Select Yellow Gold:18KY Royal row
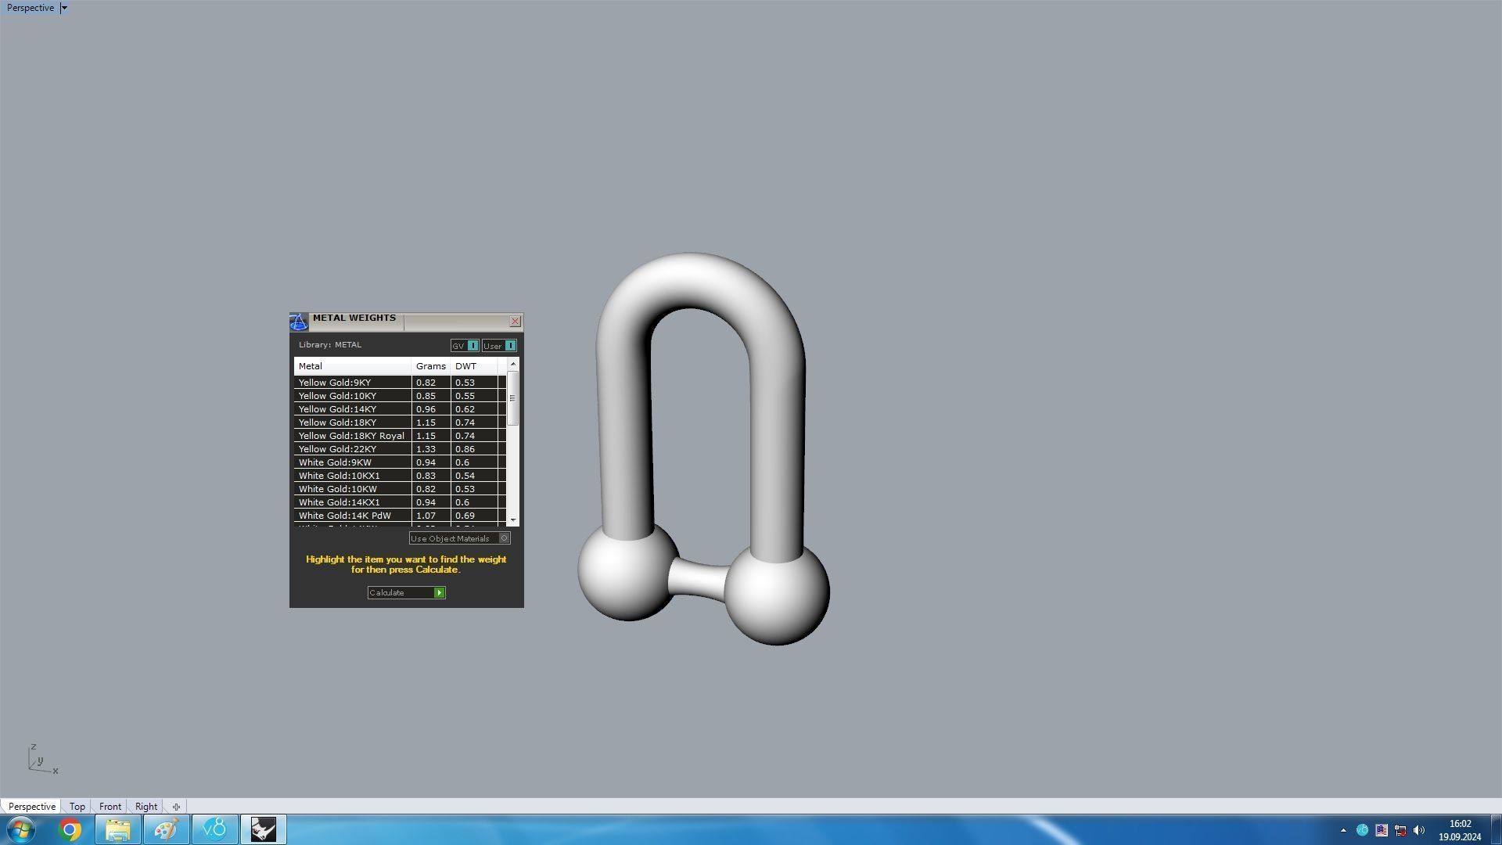 [x=351, y=436]
